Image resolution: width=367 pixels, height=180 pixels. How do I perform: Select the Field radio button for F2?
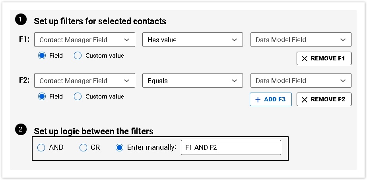(42, 96)
